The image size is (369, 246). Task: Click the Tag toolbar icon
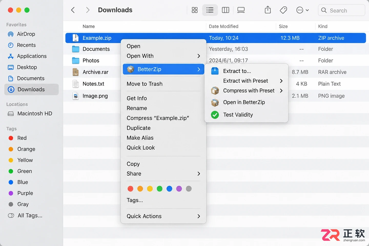pos(283,10)
